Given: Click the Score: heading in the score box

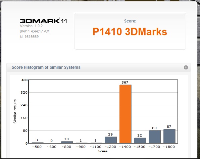Looking at the screenshot, I should pos(130,21).
